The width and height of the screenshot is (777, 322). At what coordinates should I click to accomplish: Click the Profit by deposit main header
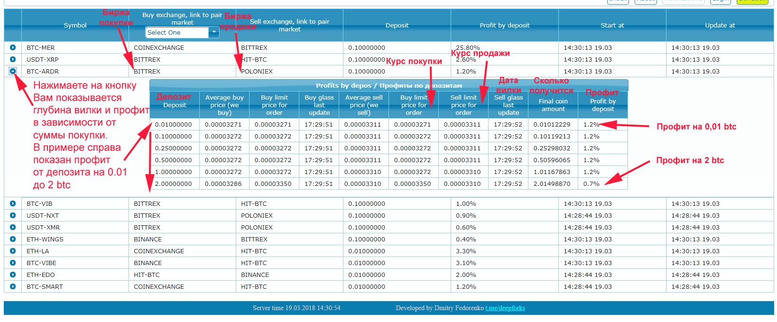click(x=505, y=25)
